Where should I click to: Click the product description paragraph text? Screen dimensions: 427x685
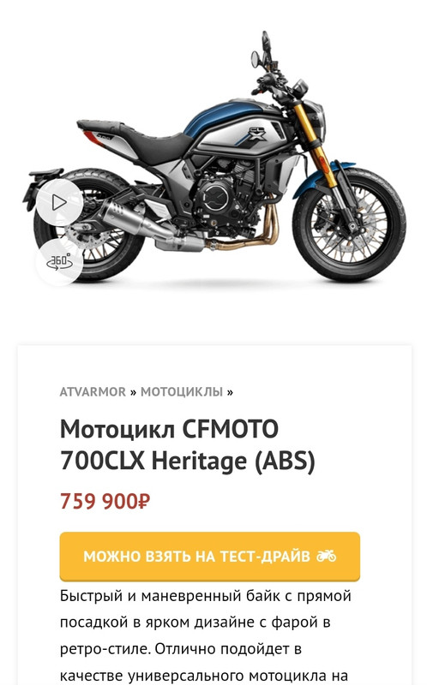tap(206, 635)
